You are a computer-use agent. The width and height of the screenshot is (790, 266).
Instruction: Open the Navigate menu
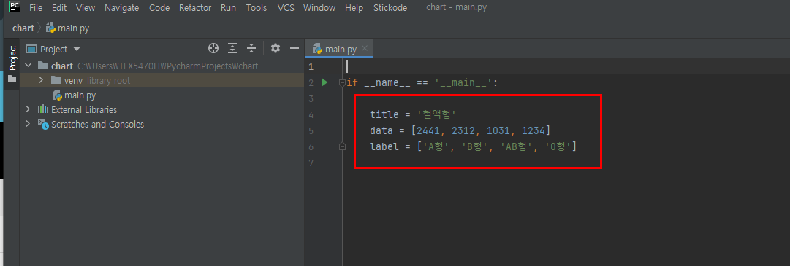click(x=122, y=8)
